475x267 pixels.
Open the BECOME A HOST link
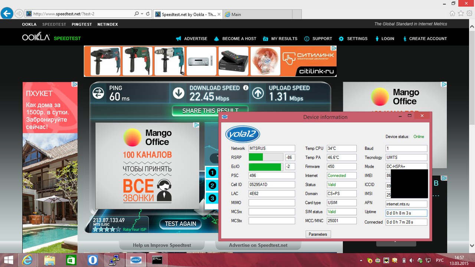click(239, 39)
